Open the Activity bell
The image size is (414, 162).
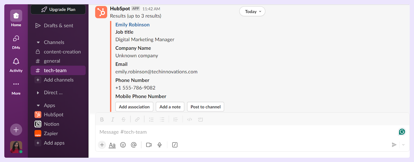pos(16,65)
